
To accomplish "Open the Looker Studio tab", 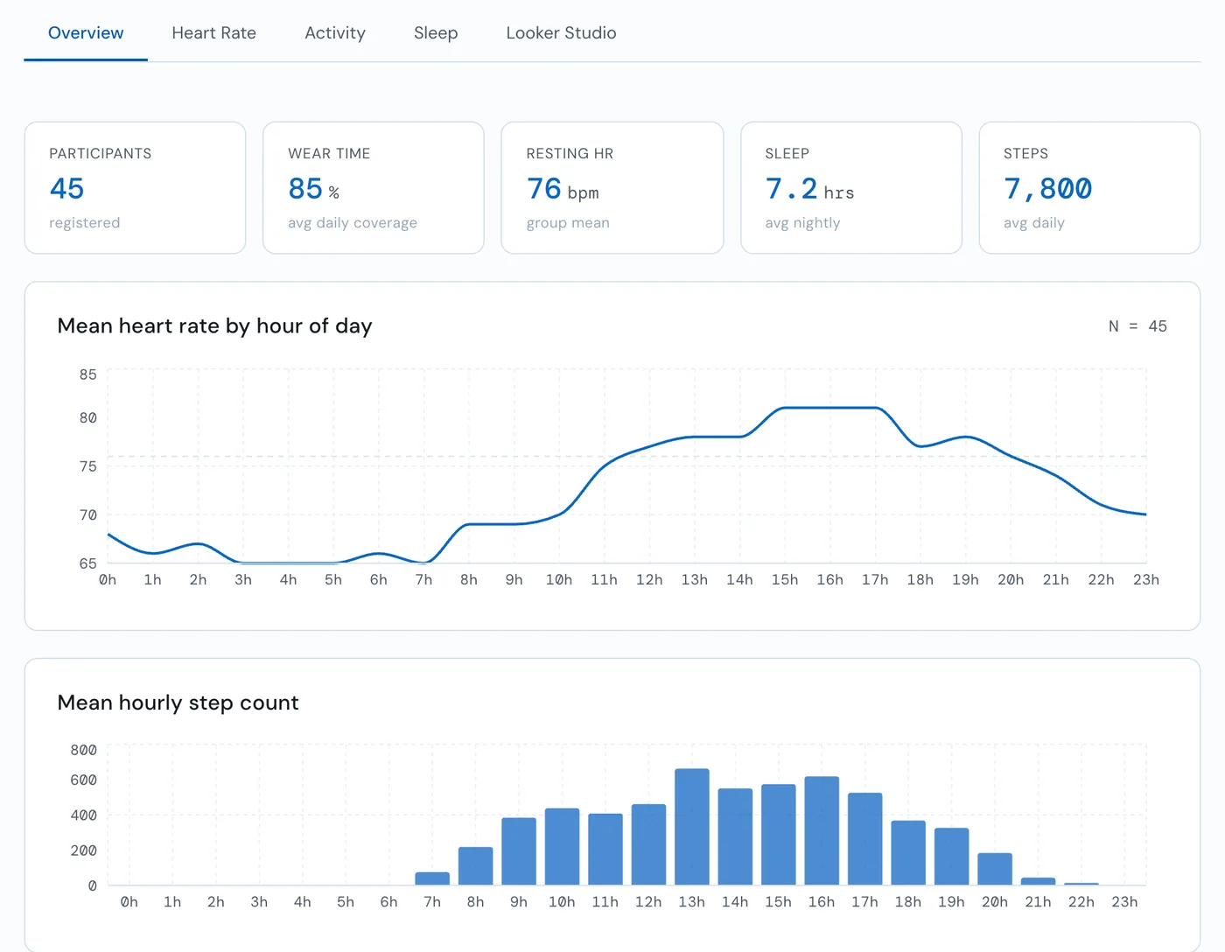I will click(561, 33).
